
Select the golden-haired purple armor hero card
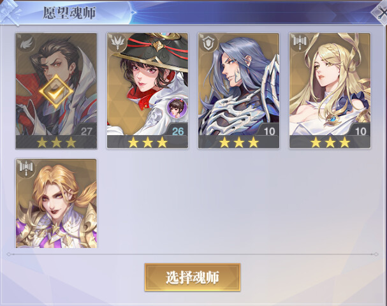[56, 203]
